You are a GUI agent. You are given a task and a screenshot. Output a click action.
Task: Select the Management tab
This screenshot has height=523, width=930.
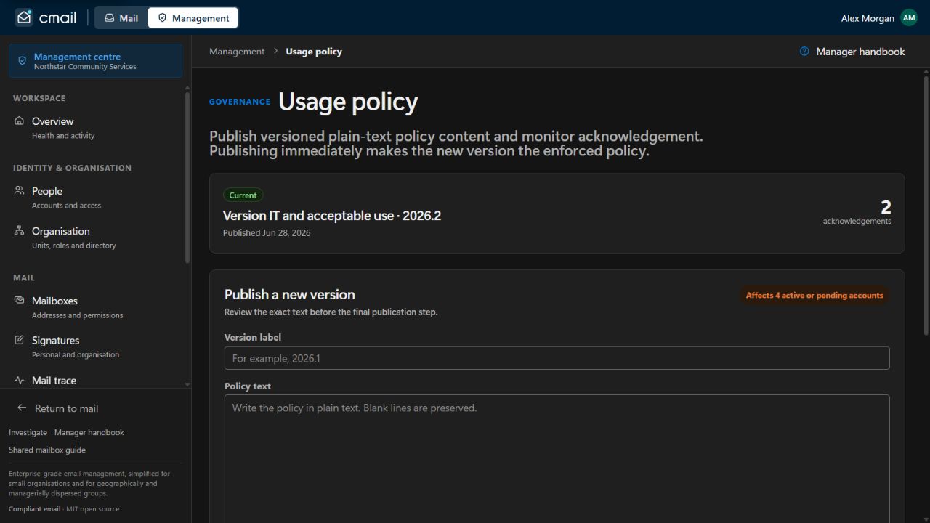click(193, 17)
